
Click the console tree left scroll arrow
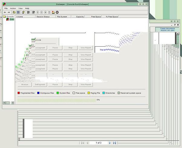tap(4, 103)
